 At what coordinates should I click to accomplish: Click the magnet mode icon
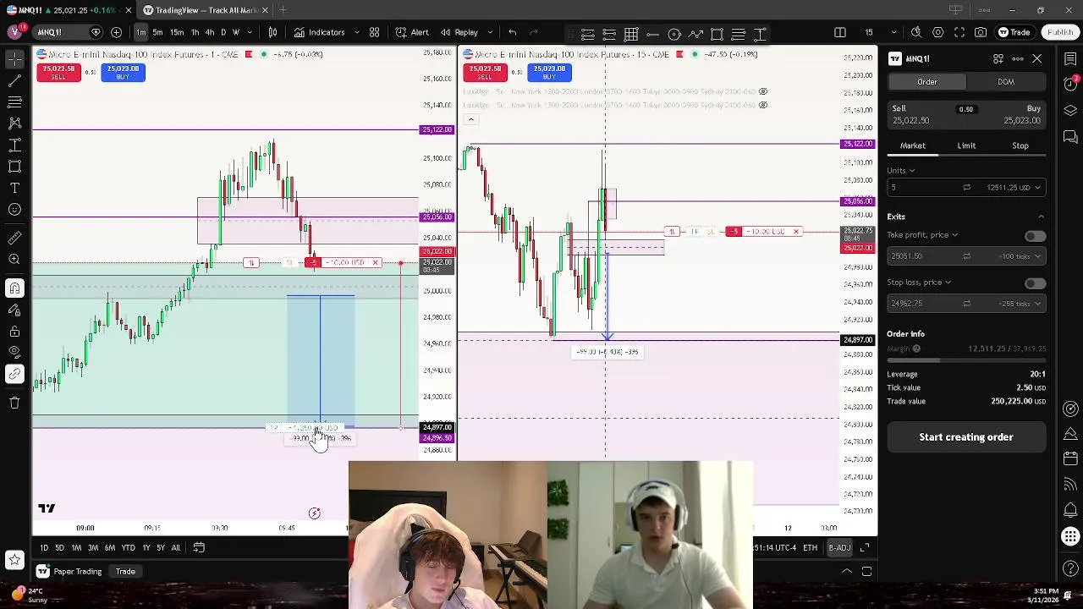(x=14, y=289)
